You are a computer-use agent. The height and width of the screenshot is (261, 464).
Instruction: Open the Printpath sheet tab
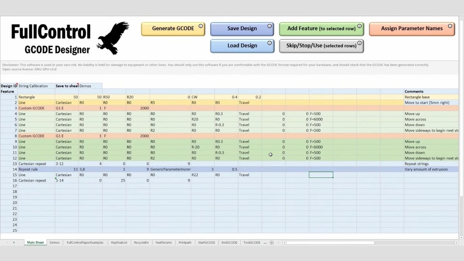coord(185,243)
